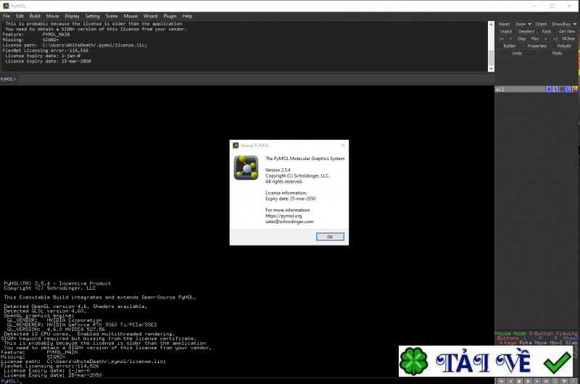This screenshot has width=580, height=384.
Task: Click step-back icon in bottom playback bar
Action: pyautogui.click(x=510, y=381)
